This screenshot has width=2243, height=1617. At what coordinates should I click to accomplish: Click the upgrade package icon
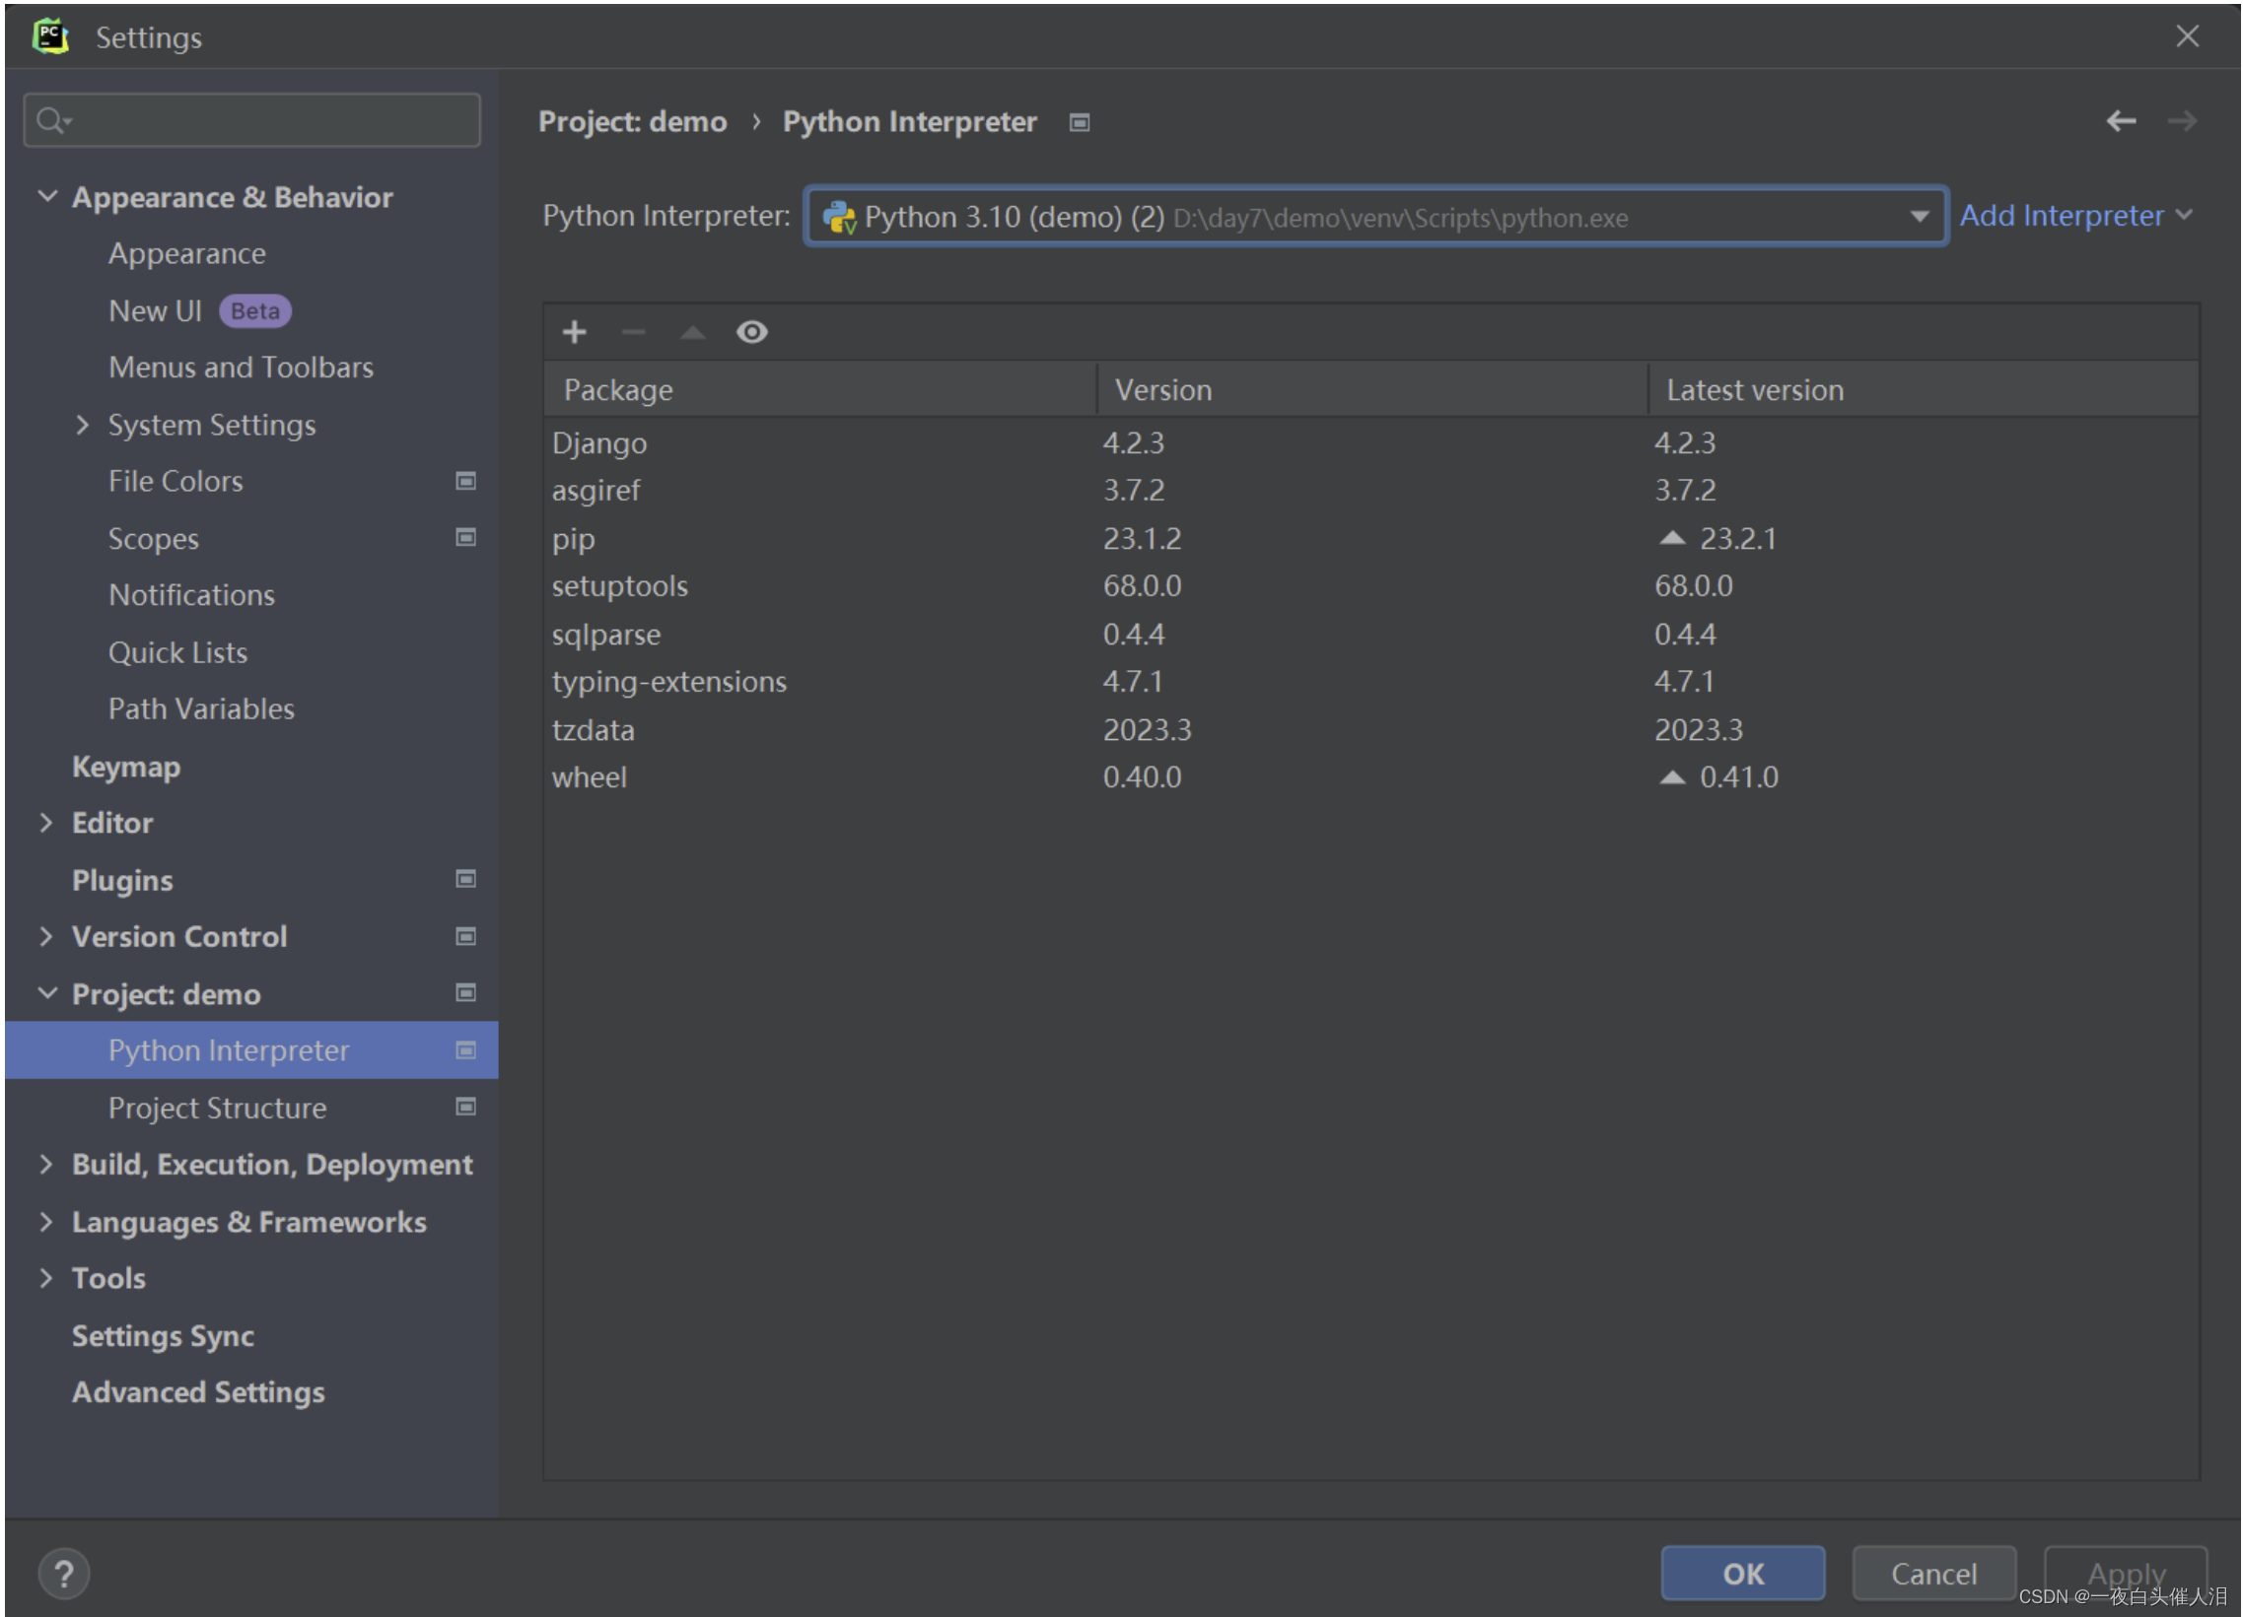point(691,331)
